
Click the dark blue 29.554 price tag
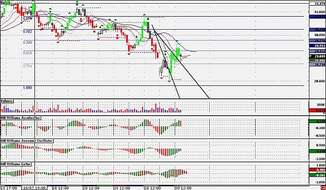pyautogui.click(x=318, y=46)
